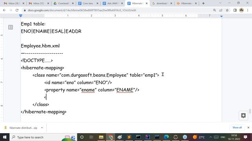
Task: Click the left indent marker on the ruler
Action: (20, 16)
